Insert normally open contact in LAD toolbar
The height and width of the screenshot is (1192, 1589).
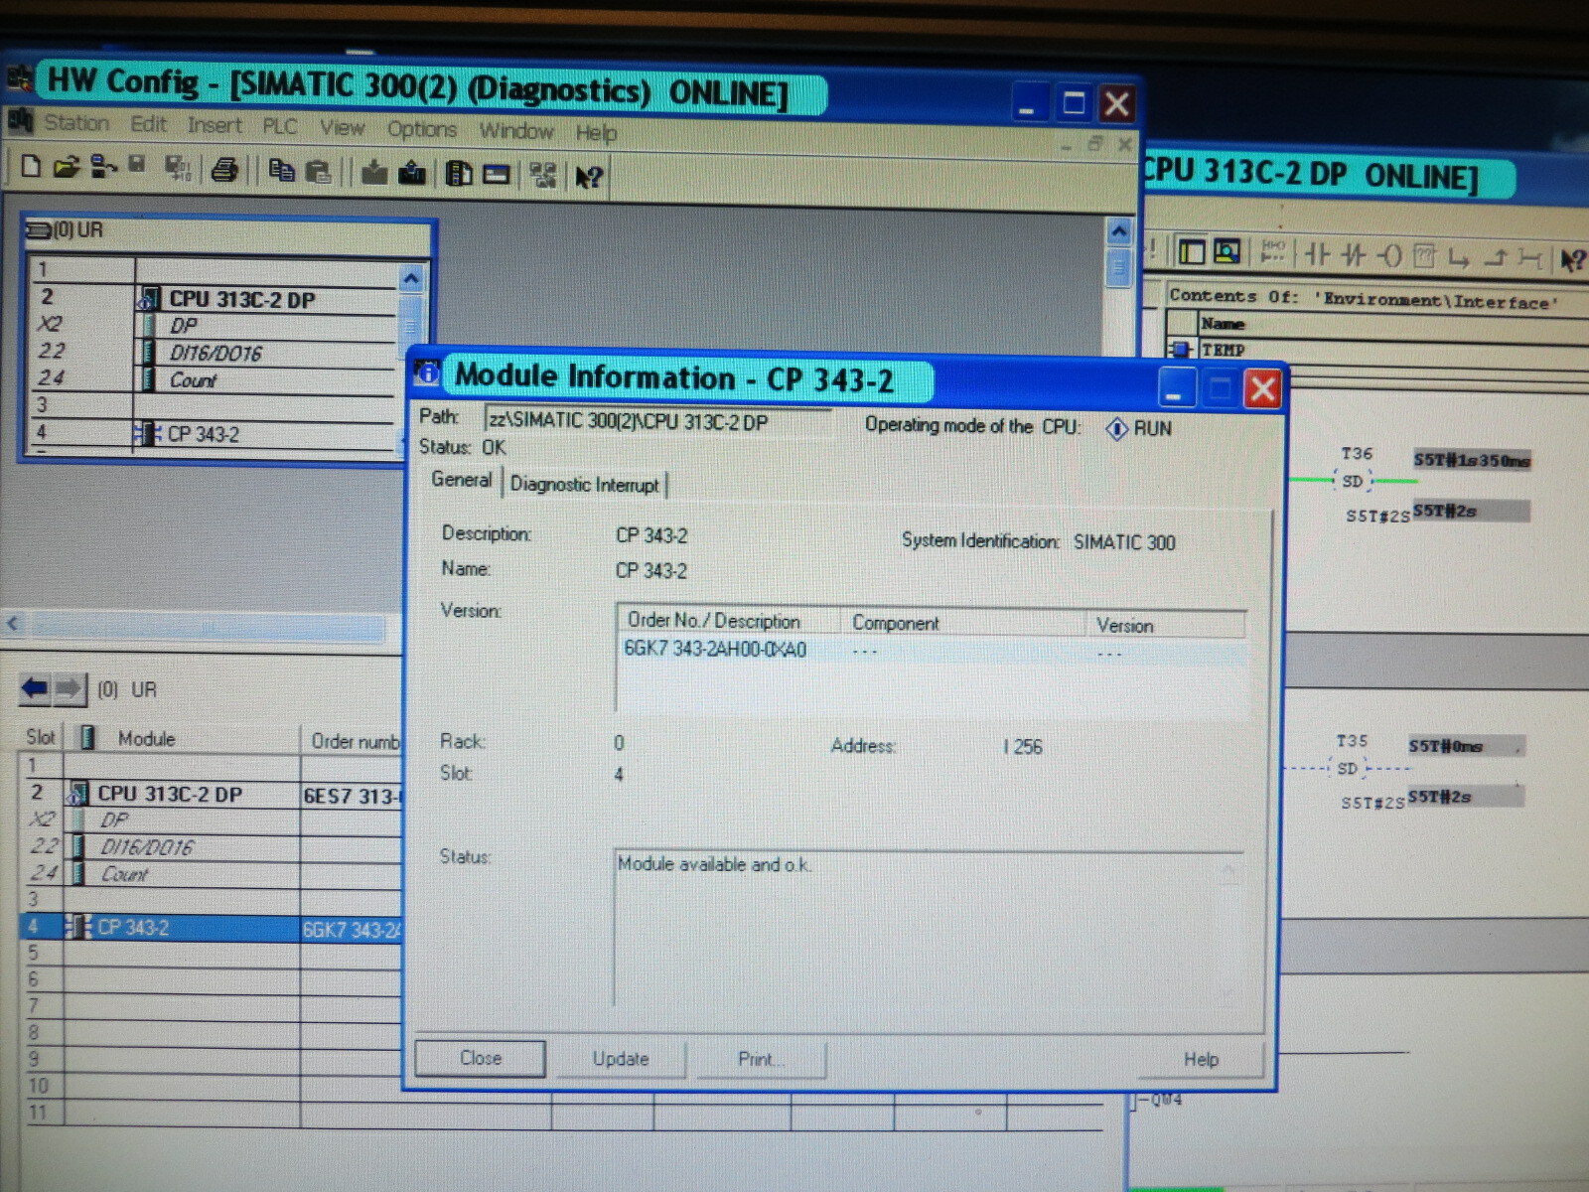click(1317, 255)
